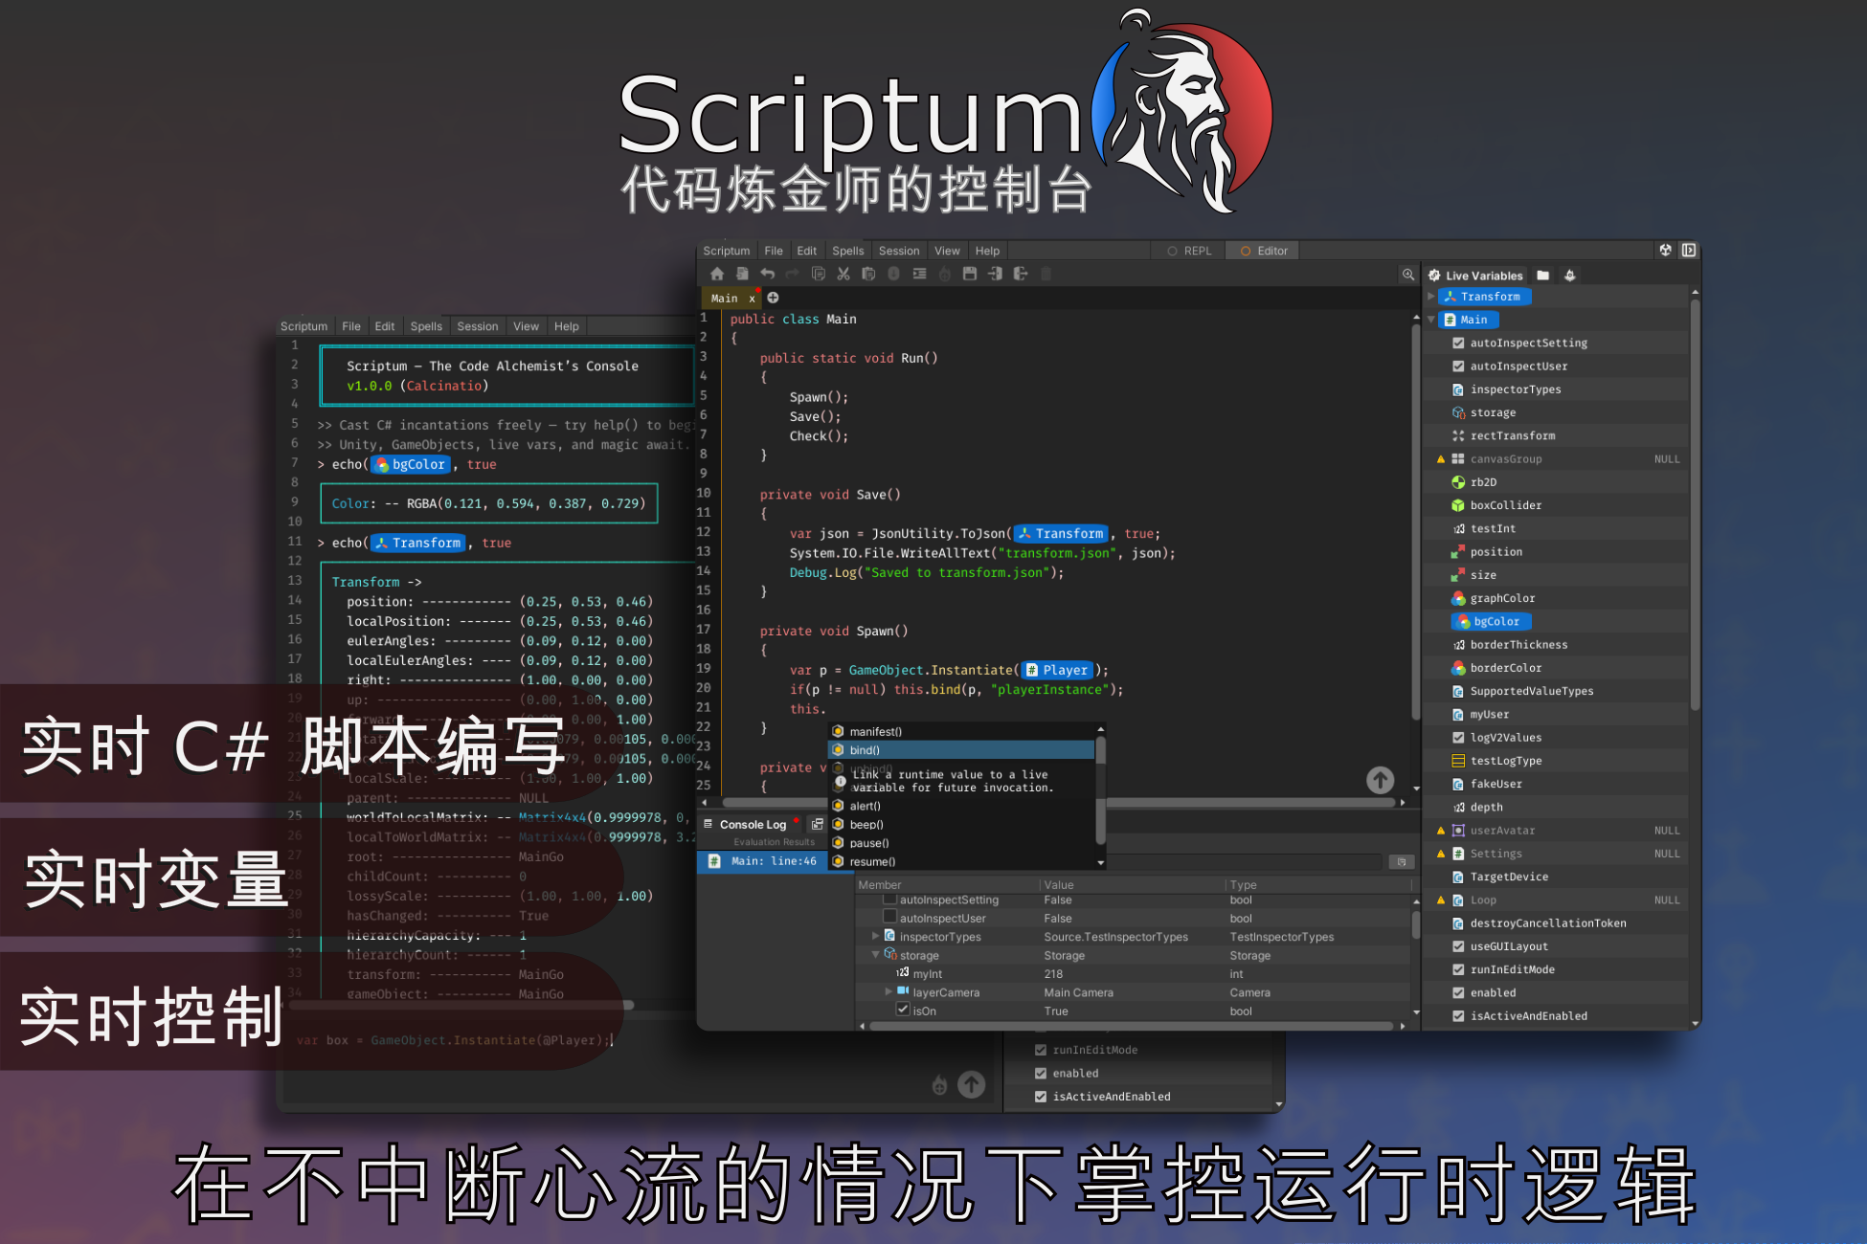The width and height of the screenshot is (1867, 1244).
Task: Click the rectTransform icon in Live Variables
Action: (x=1458, y=435)
